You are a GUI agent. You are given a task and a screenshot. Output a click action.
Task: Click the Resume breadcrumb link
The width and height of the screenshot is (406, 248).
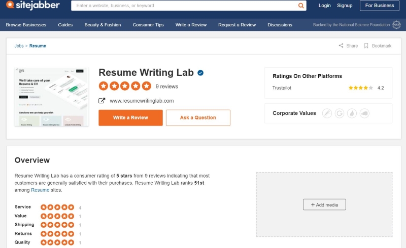[38, 46]
